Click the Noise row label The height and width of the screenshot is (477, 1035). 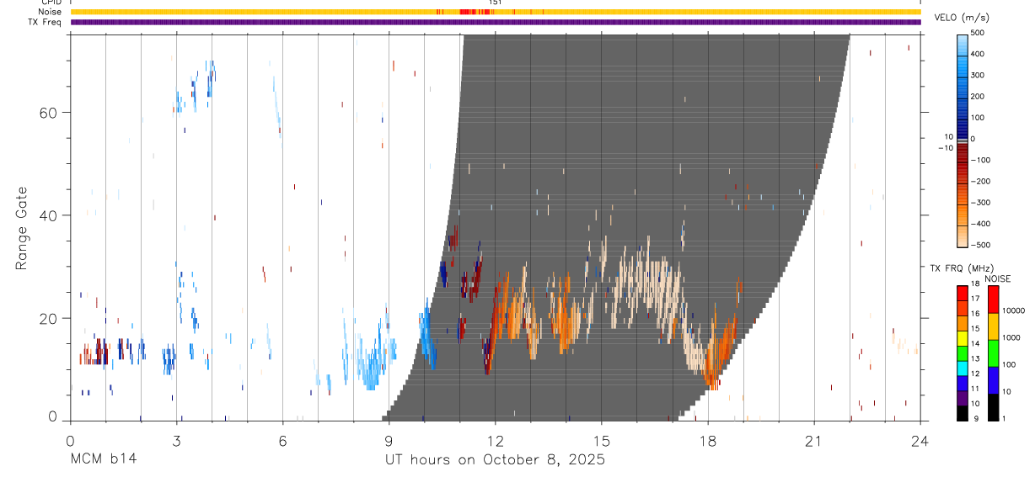click(51, 12)
